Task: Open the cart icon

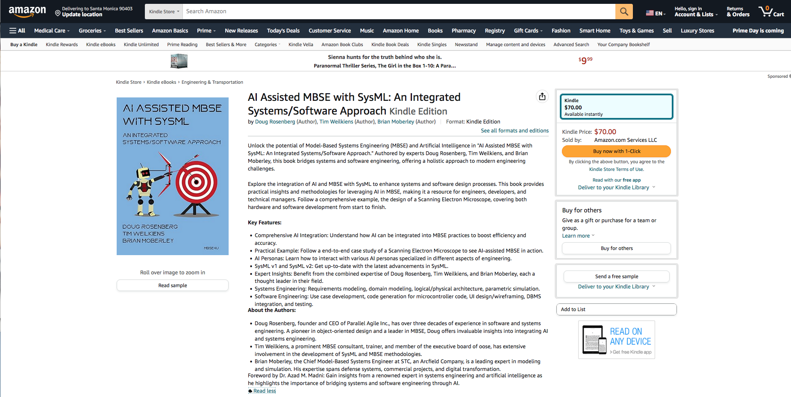Action: 771,12
